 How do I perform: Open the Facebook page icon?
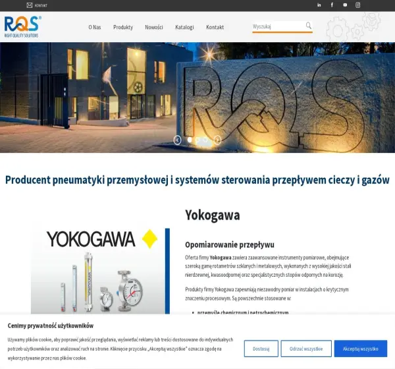(332, 5)
